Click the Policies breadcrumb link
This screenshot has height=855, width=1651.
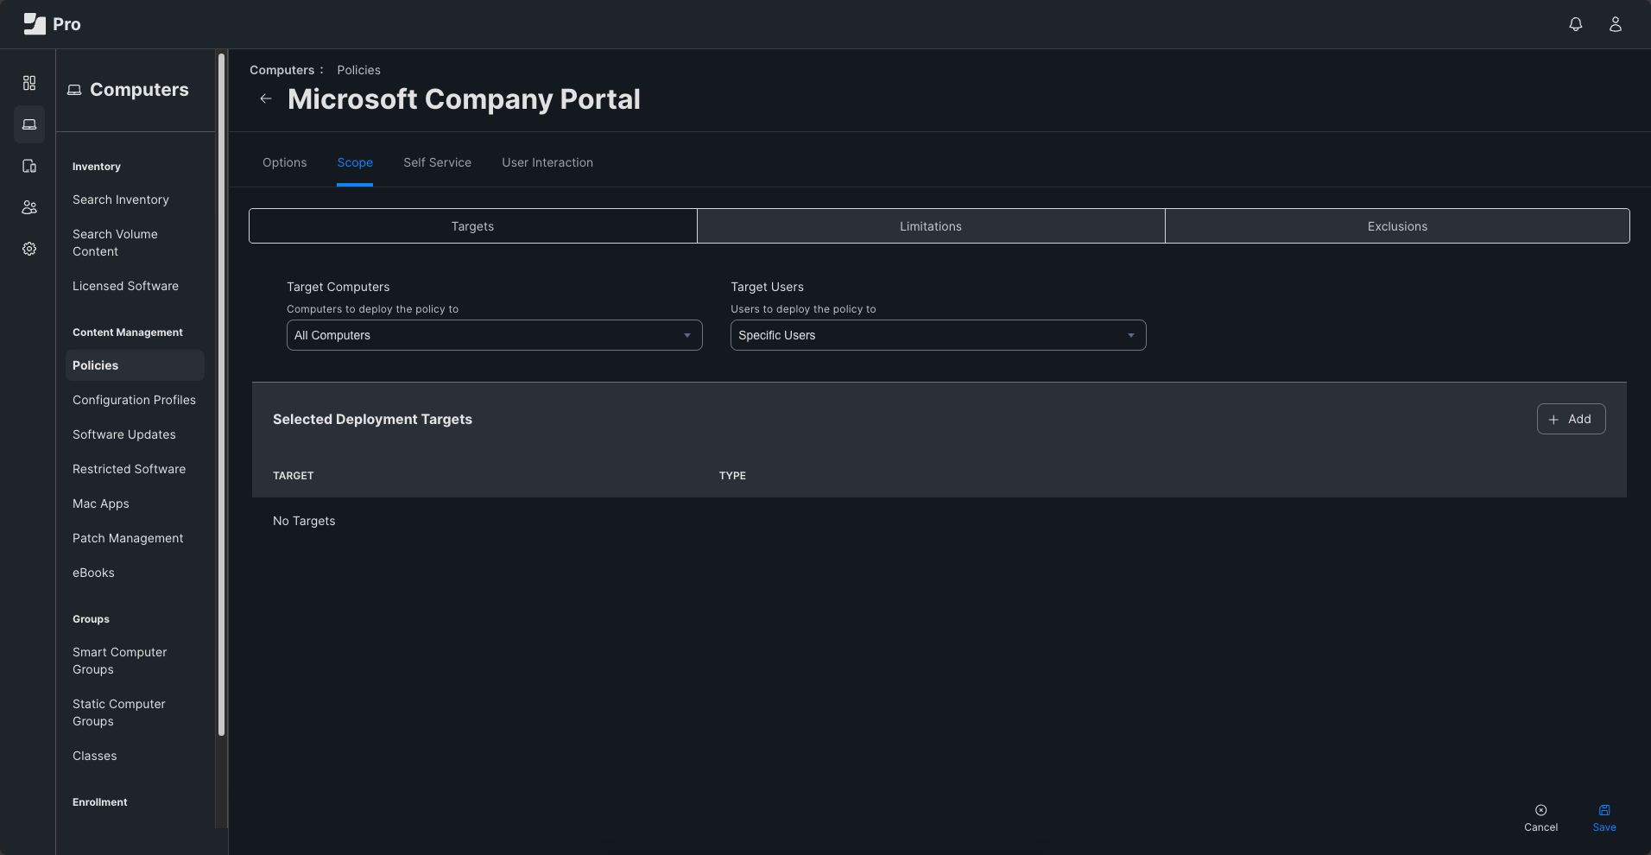358,70
